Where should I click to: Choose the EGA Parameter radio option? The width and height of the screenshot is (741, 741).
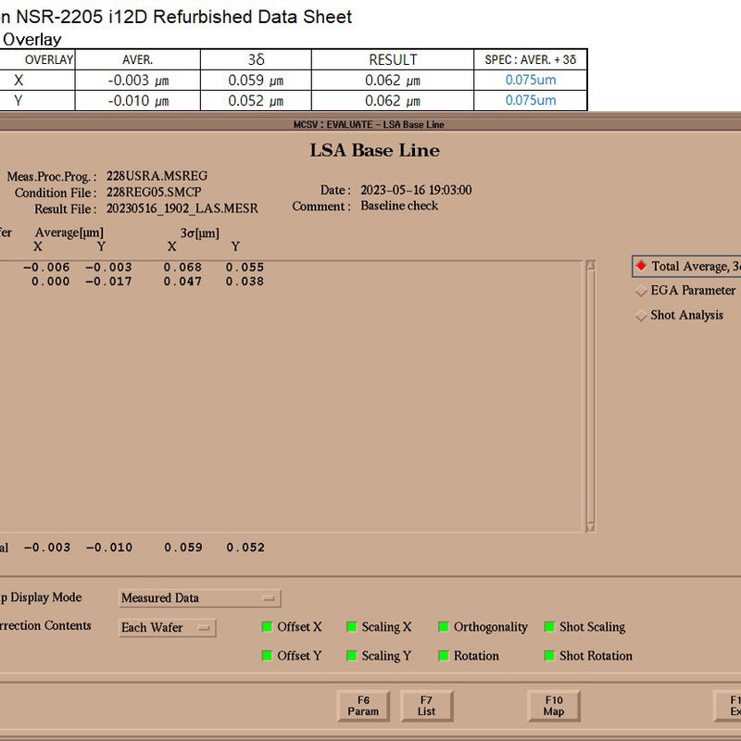[x=641, y=291]
